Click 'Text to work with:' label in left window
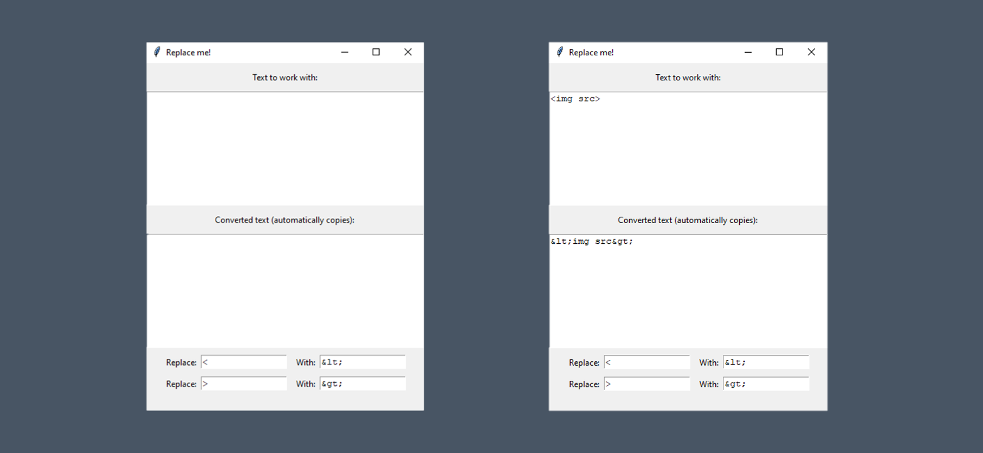 point(285,77)
